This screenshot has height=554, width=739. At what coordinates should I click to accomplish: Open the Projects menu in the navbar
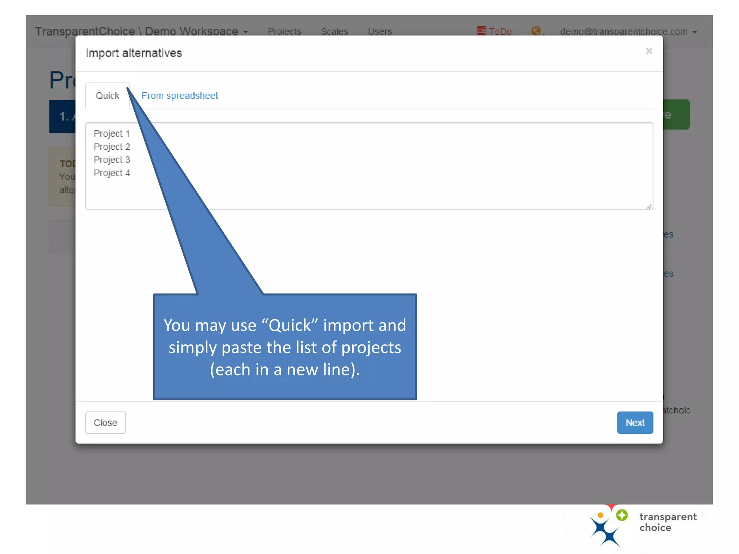(284, 31)
